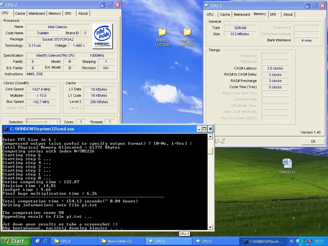Click cmd scrollbar up arrow
The width and height of the screenshot is (328, 246).
(x=210, y=136)
